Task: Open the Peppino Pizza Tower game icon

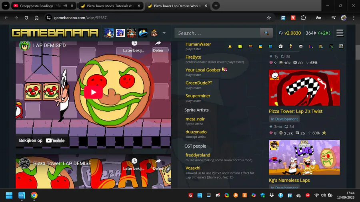Action: [154, 33]
